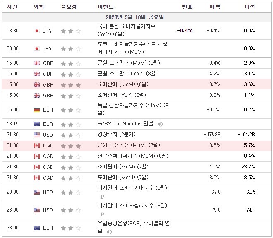The height and width of the screenshot is (238, 273).
Task: Click the three-star rating of GBP 소매판매 (MoM)
Action: (71, 85)
